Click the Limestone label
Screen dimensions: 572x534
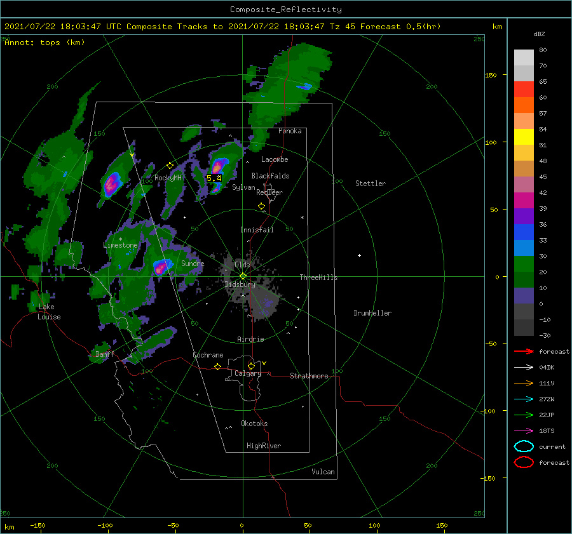pyautogui.click(x=120, y=245)
